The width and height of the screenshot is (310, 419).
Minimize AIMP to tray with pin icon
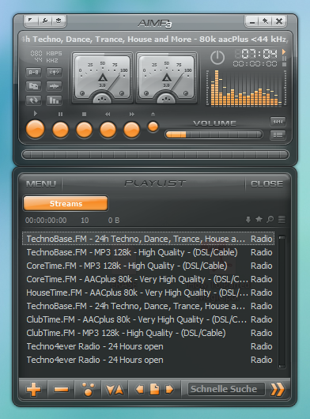[266, 21]
